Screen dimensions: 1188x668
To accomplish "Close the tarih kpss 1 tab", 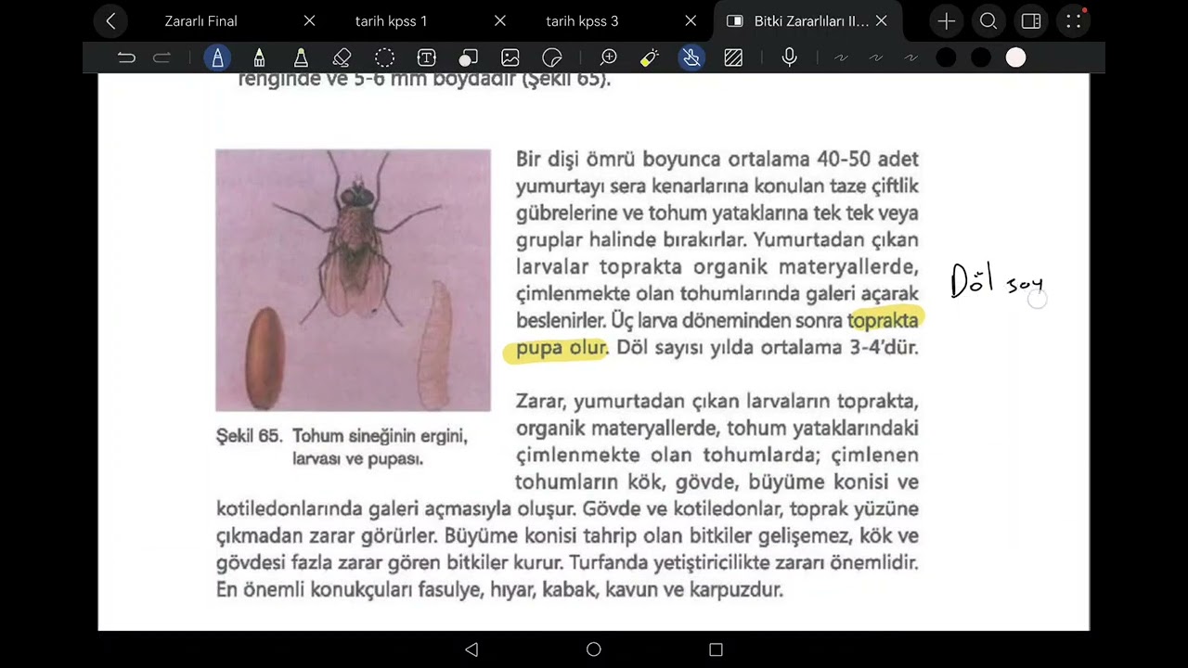I will (499, 21).
